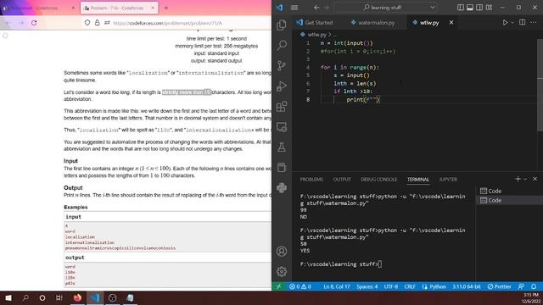
Task: Open the Search view in activity bar
Action: point(282,45)
